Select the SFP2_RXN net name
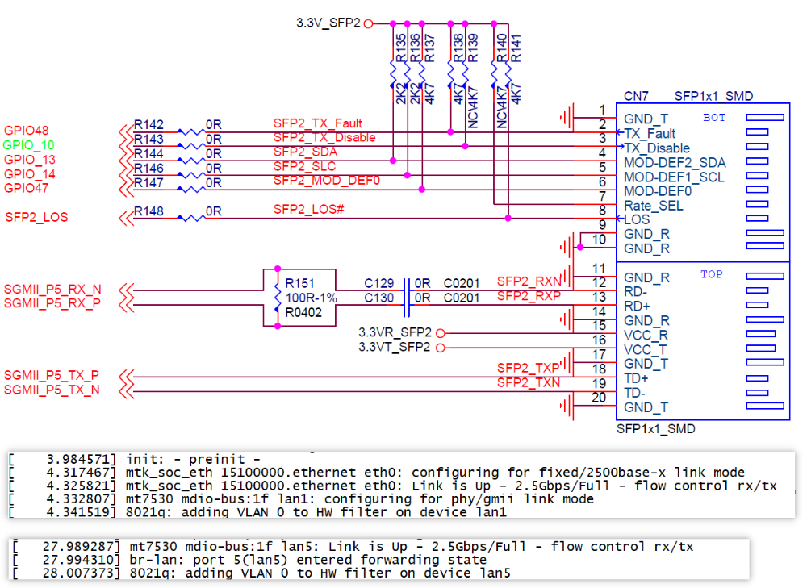The height and width of the screenshot is (588, 807). pyautogui.click(x=529, y=281)
